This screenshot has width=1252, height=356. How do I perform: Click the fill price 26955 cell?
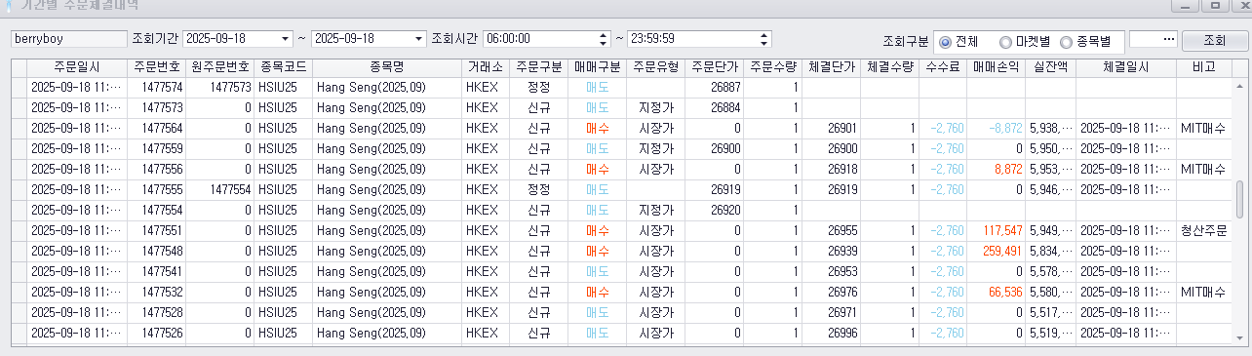[832, 230]
